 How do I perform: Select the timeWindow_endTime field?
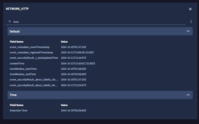(x=23, y=74)
